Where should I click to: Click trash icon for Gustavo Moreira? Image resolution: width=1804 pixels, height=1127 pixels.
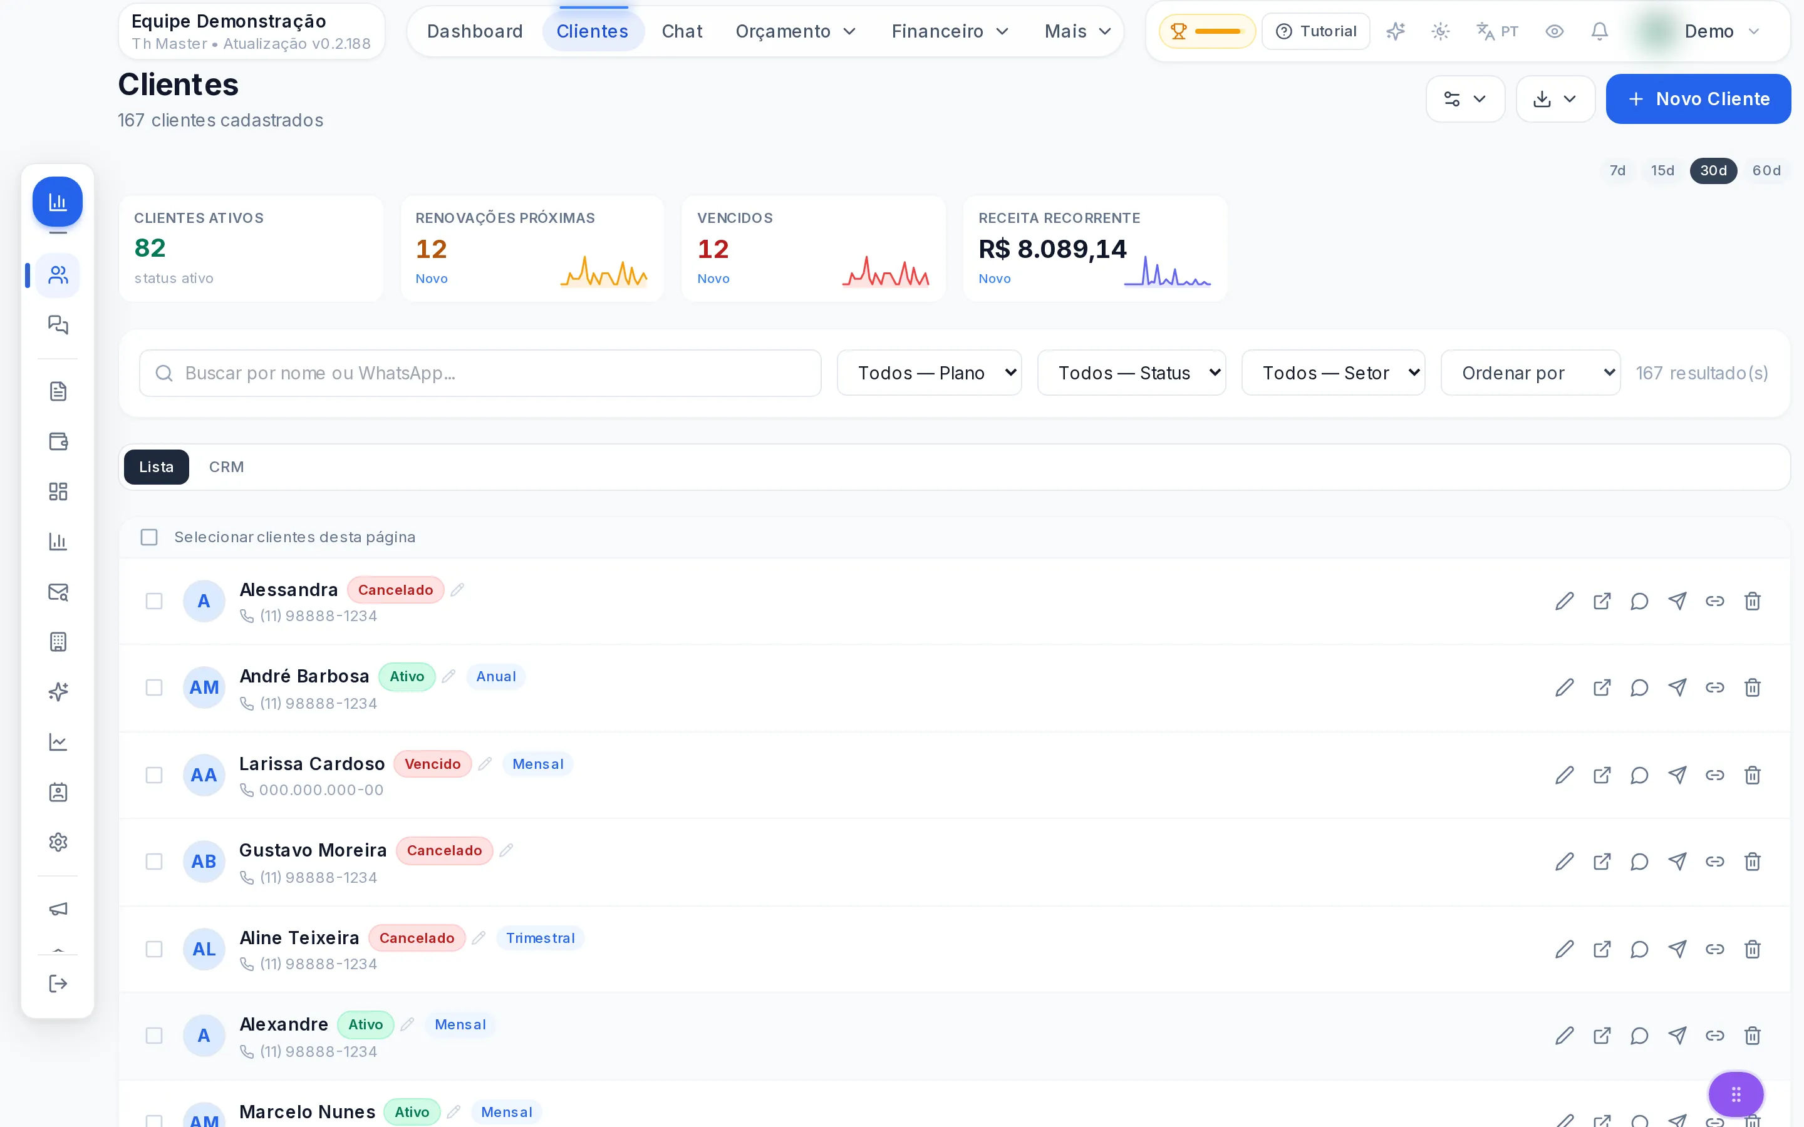coord(1753,862)
